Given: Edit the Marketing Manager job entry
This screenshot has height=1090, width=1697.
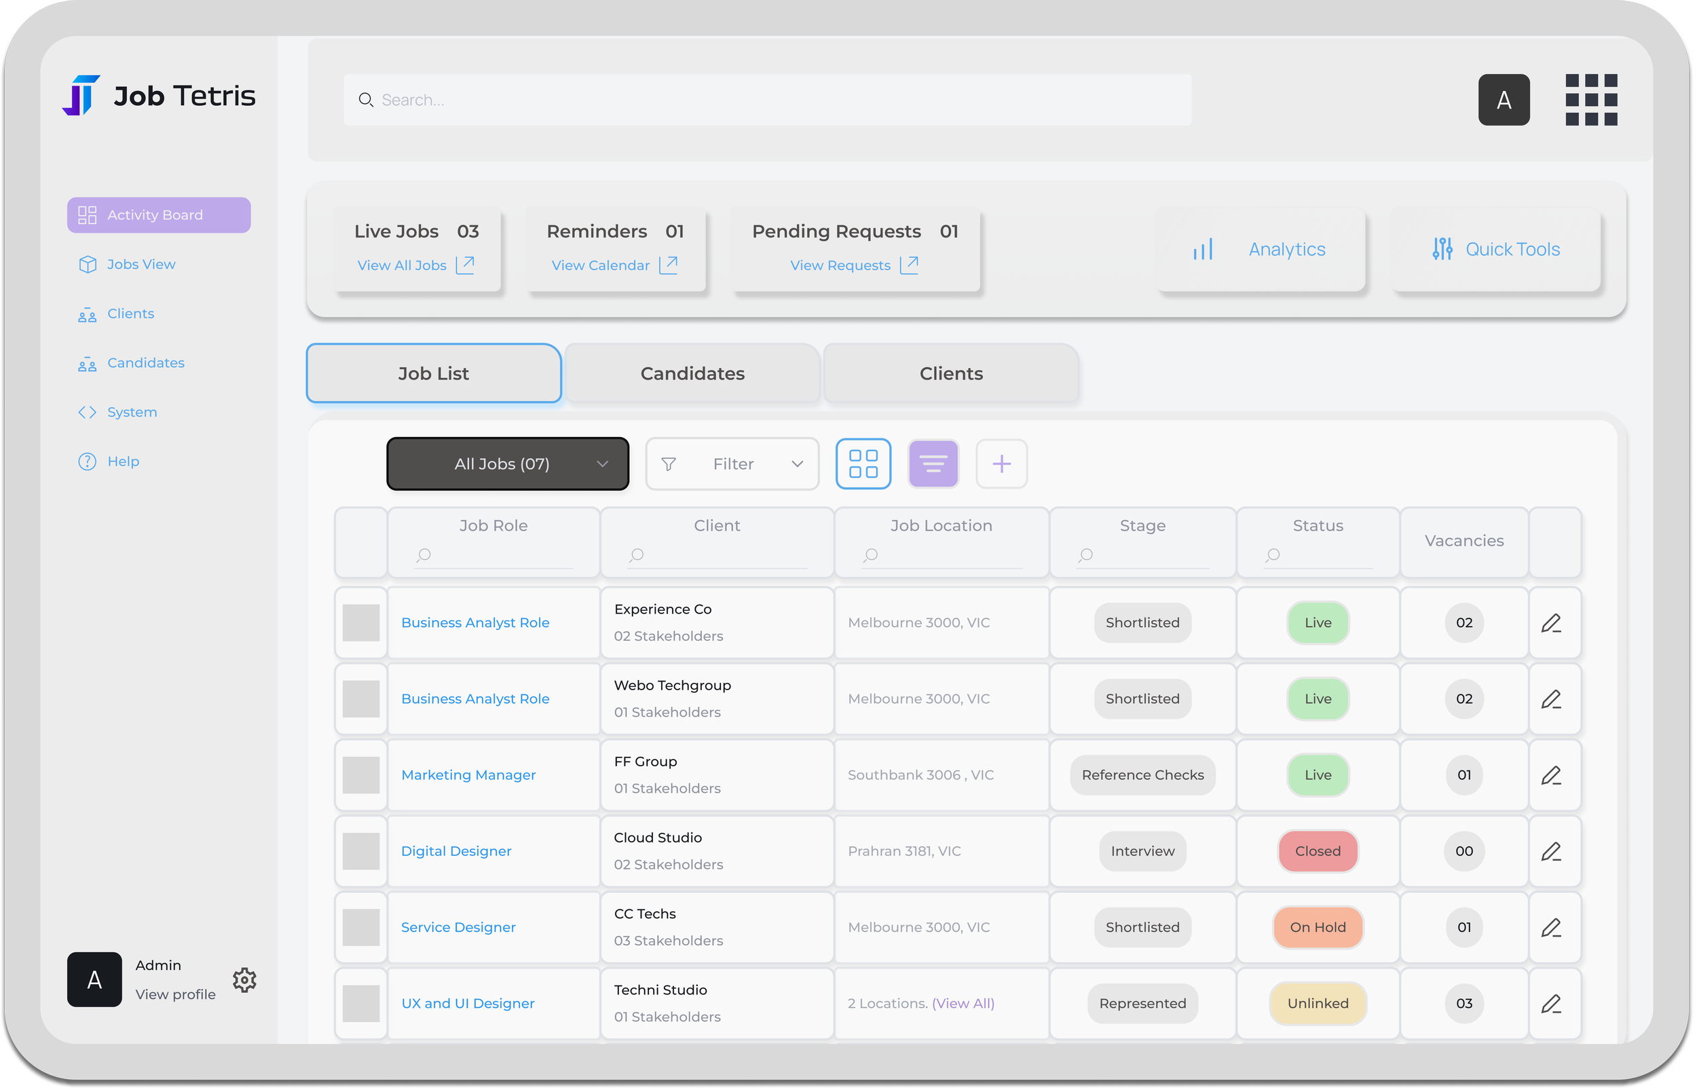Looking at the screenshot, I should click(x=1552, y=775).
